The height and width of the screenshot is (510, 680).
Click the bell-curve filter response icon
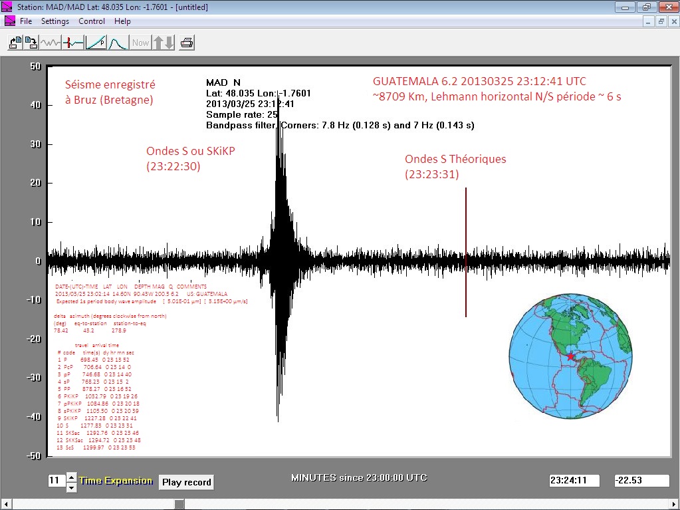[x=118, y=43]
